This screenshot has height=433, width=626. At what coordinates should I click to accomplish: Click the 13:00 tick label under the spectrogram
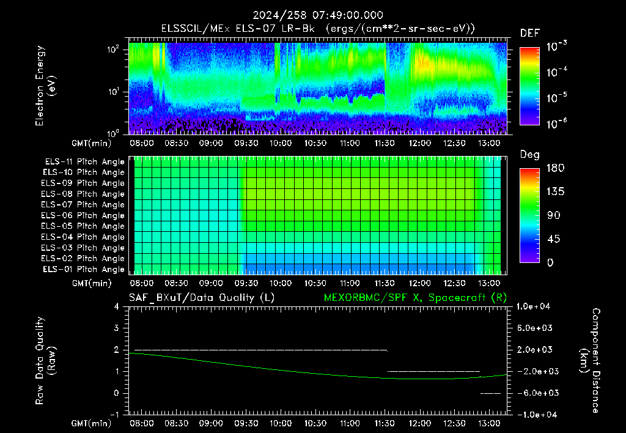[x=489, y=143]
